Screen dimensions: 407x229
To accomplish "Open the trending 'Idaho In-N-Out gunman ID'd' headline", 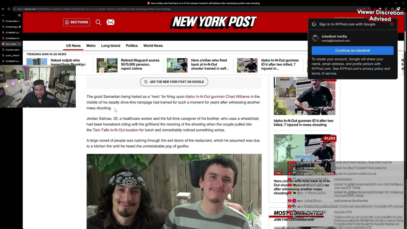I will click(280, 64).
